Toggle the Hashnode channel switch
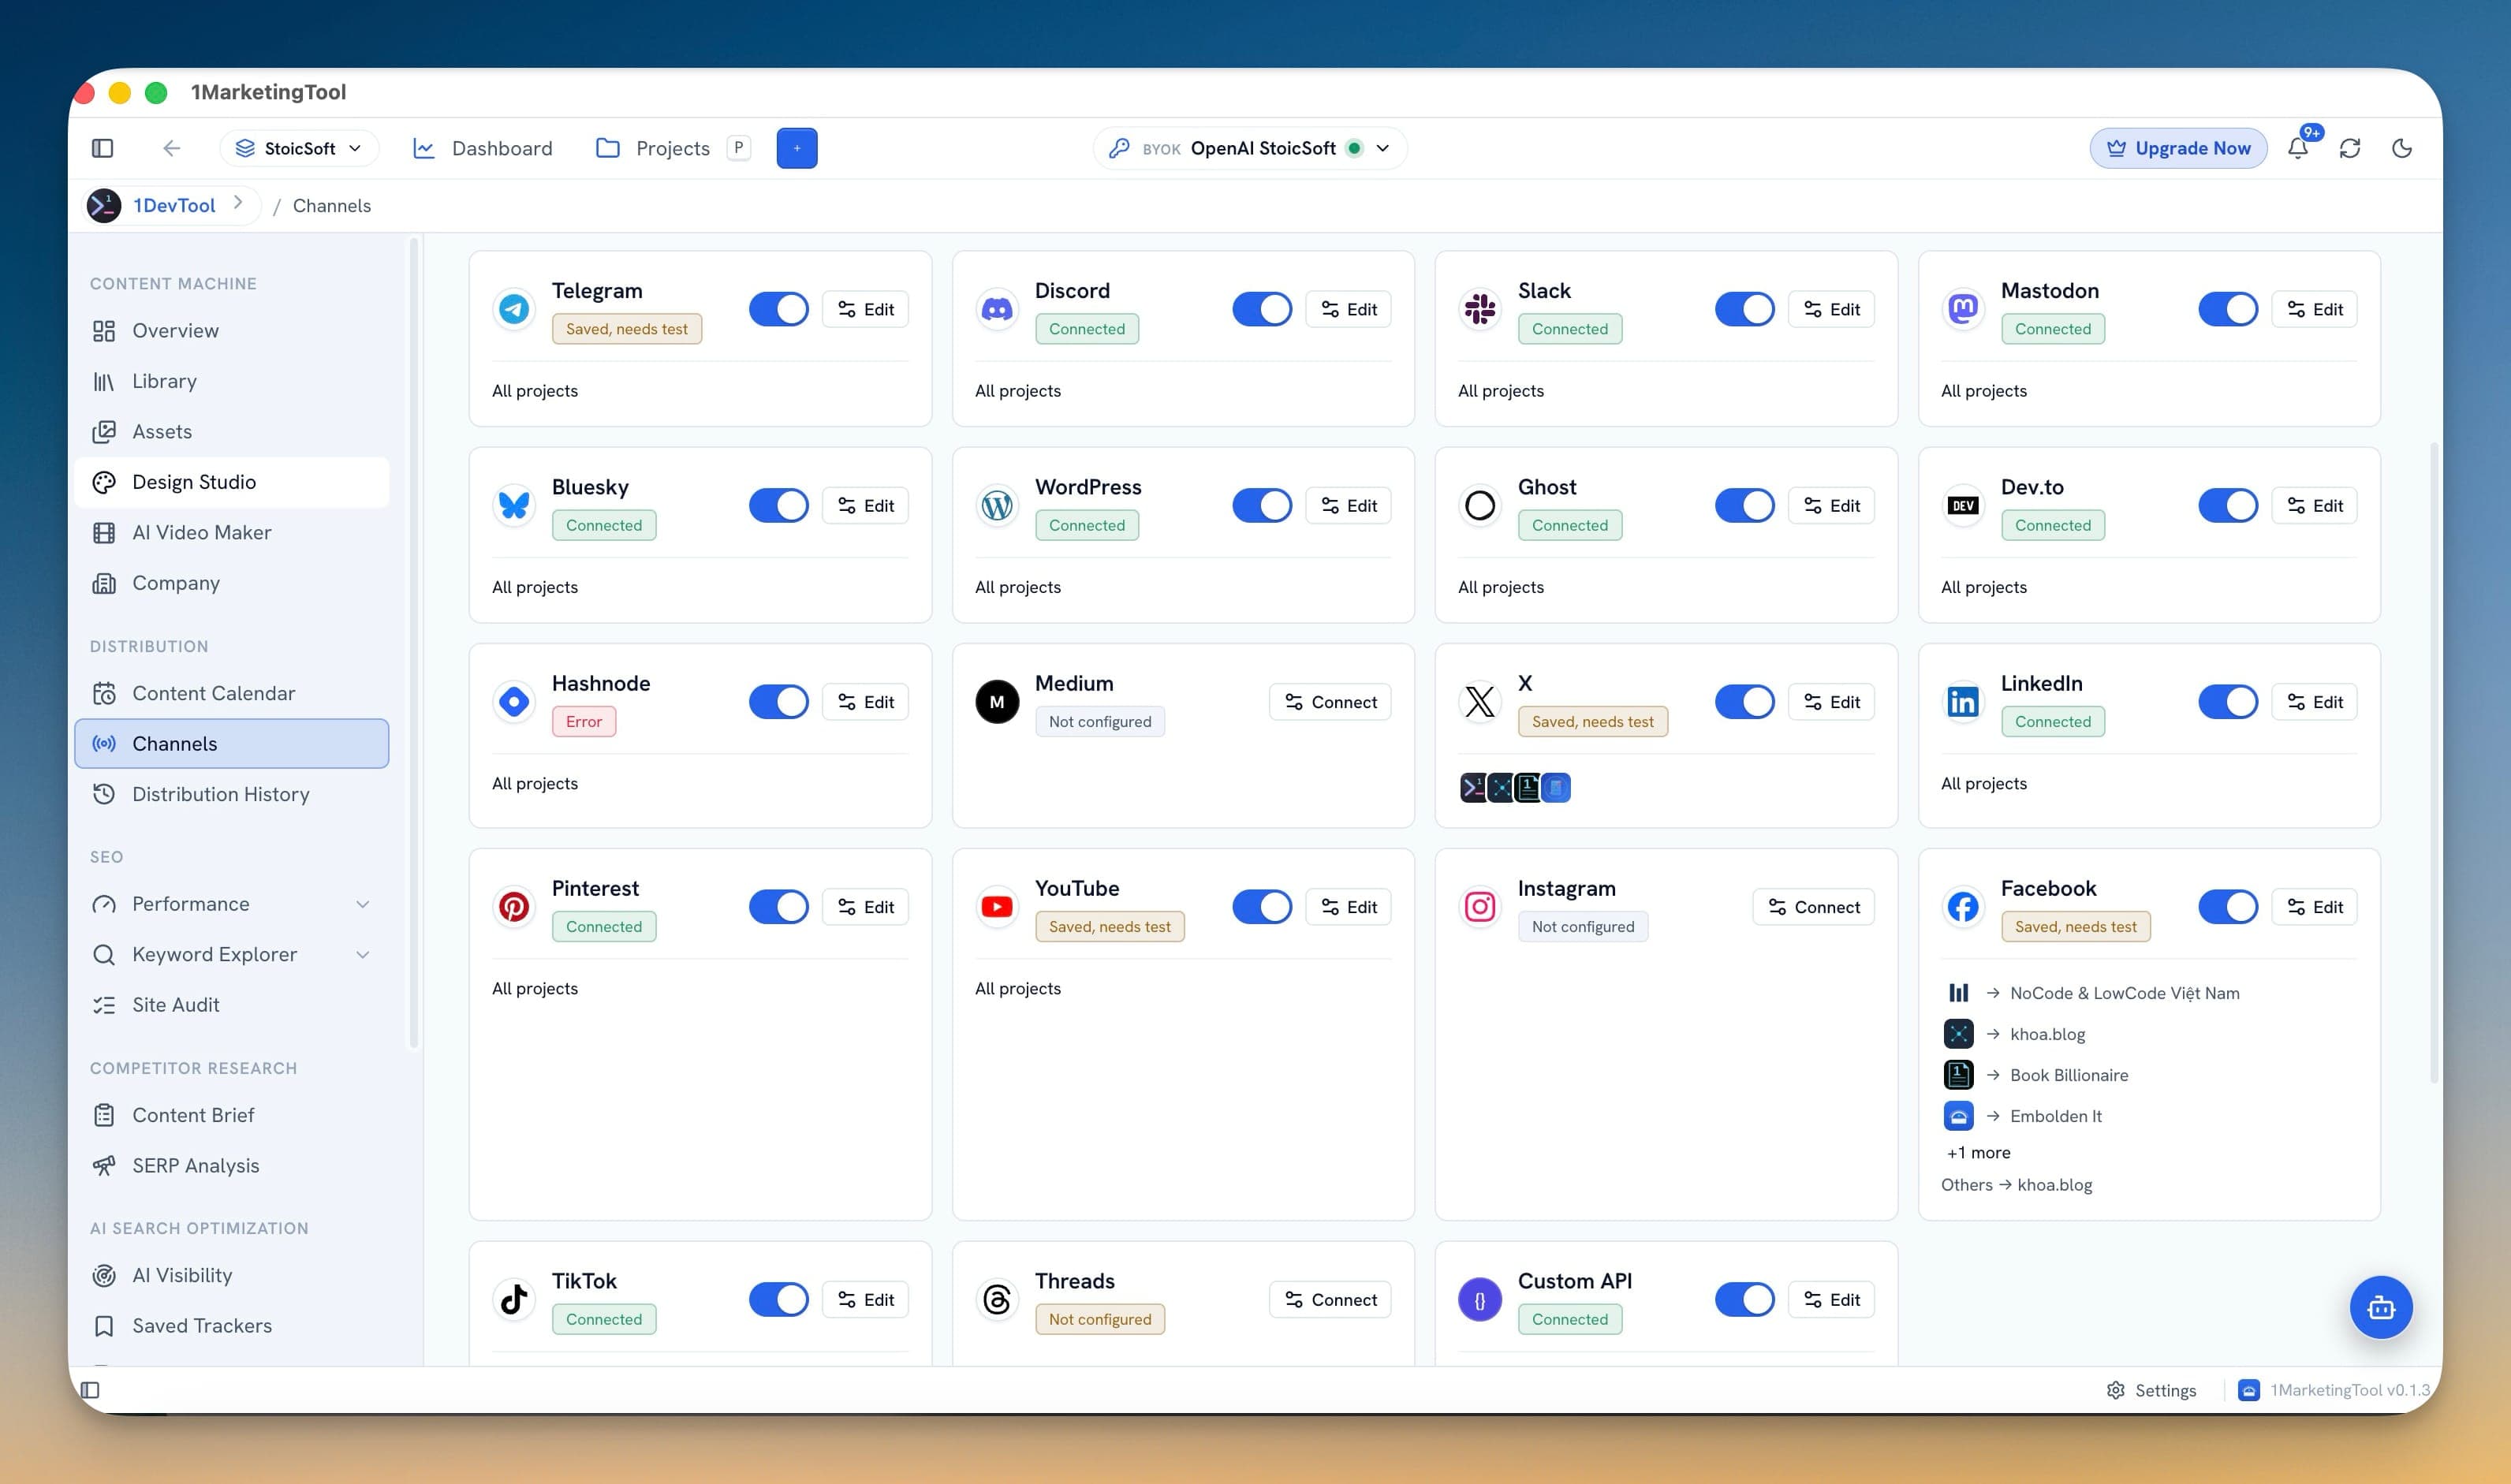The image size is (2511, 1484). coord(779,702)
